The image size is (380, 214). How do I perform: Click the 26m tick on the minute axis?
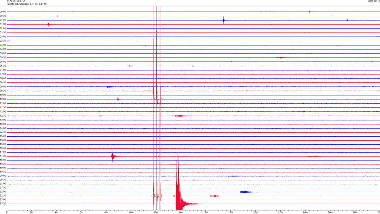tap(330, 212)
